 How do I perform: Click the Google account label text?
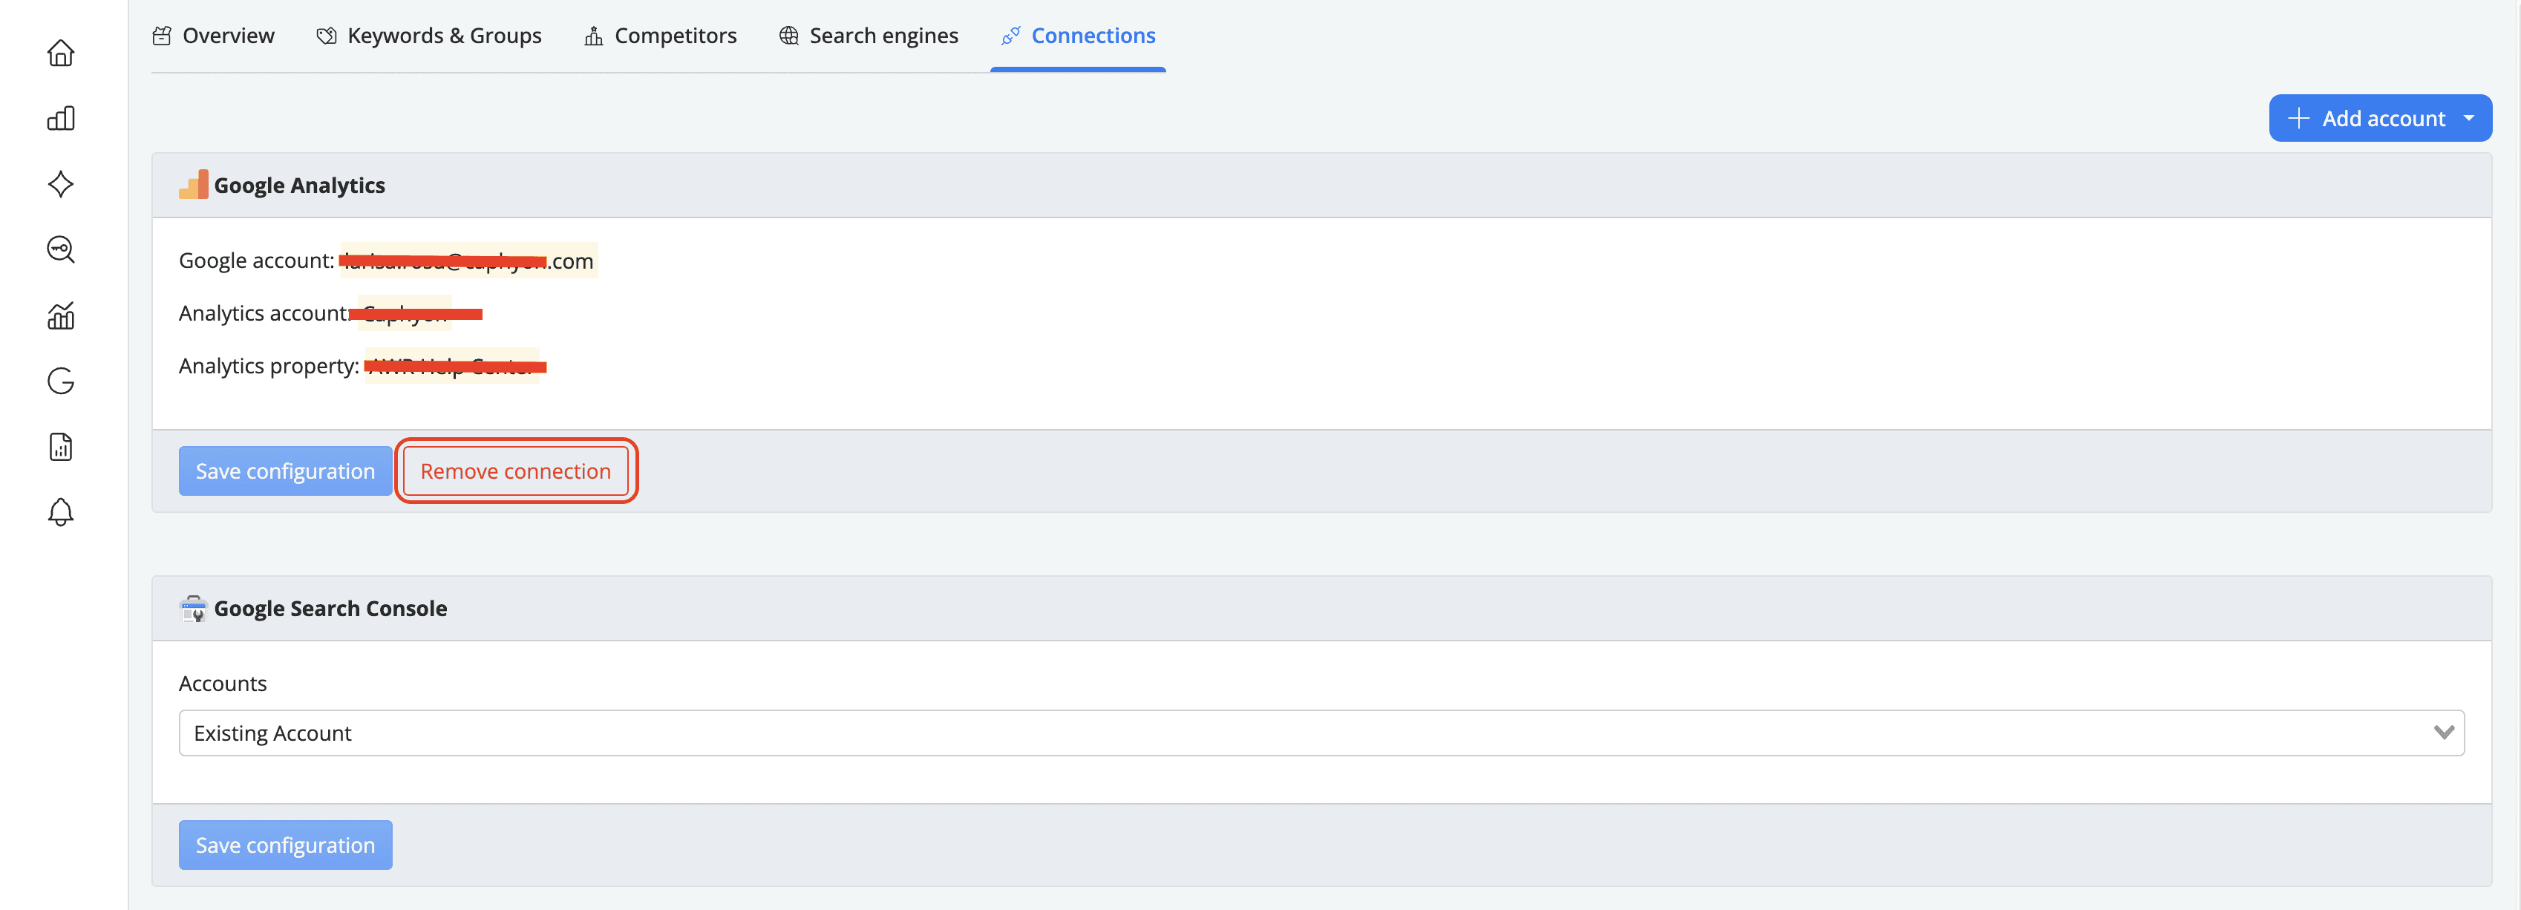click(x=256, y=261)
